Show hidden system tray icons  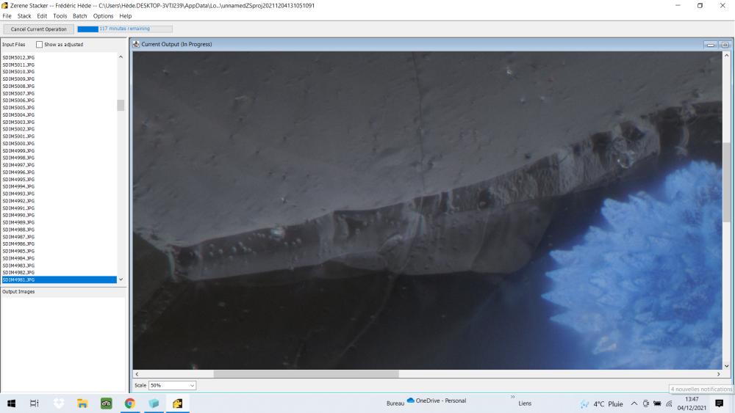pyautogui.click(x=634, y=403)
